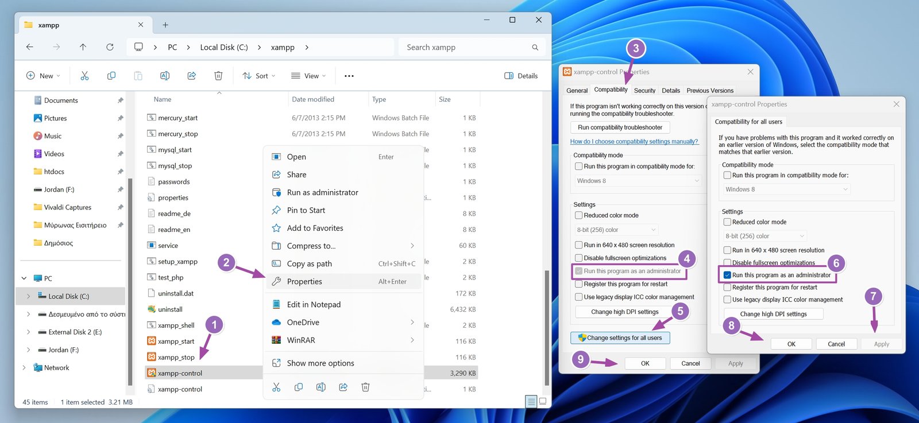Click Change settings for all users button
This screenshot has width=919, height=423.
coord(620,337)
